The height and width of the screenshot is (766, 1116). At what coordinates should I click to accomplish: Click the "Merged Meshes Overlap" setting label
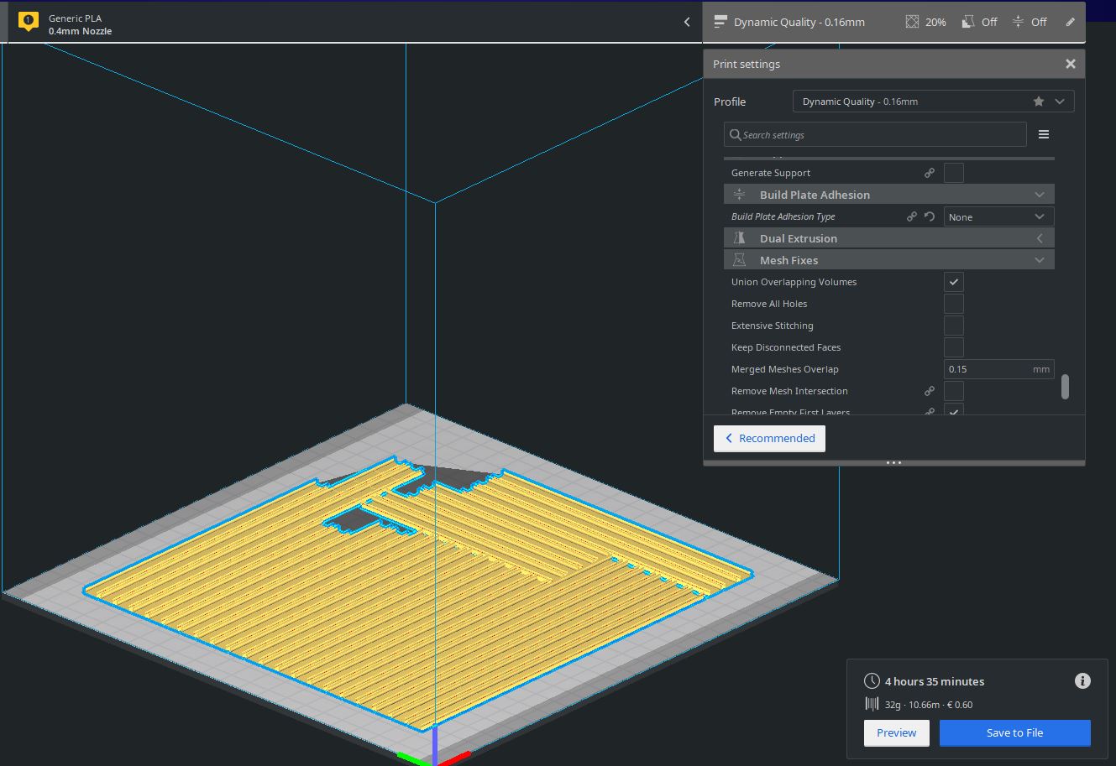785,369
